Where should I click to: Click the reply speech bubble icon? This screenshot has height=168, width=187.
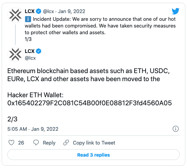click(x=36, y=143)
